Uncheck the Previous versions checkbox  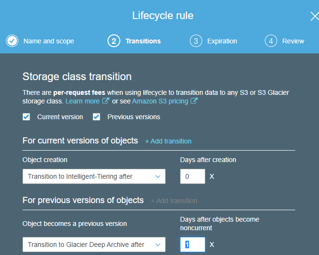[x=96, y=117]
